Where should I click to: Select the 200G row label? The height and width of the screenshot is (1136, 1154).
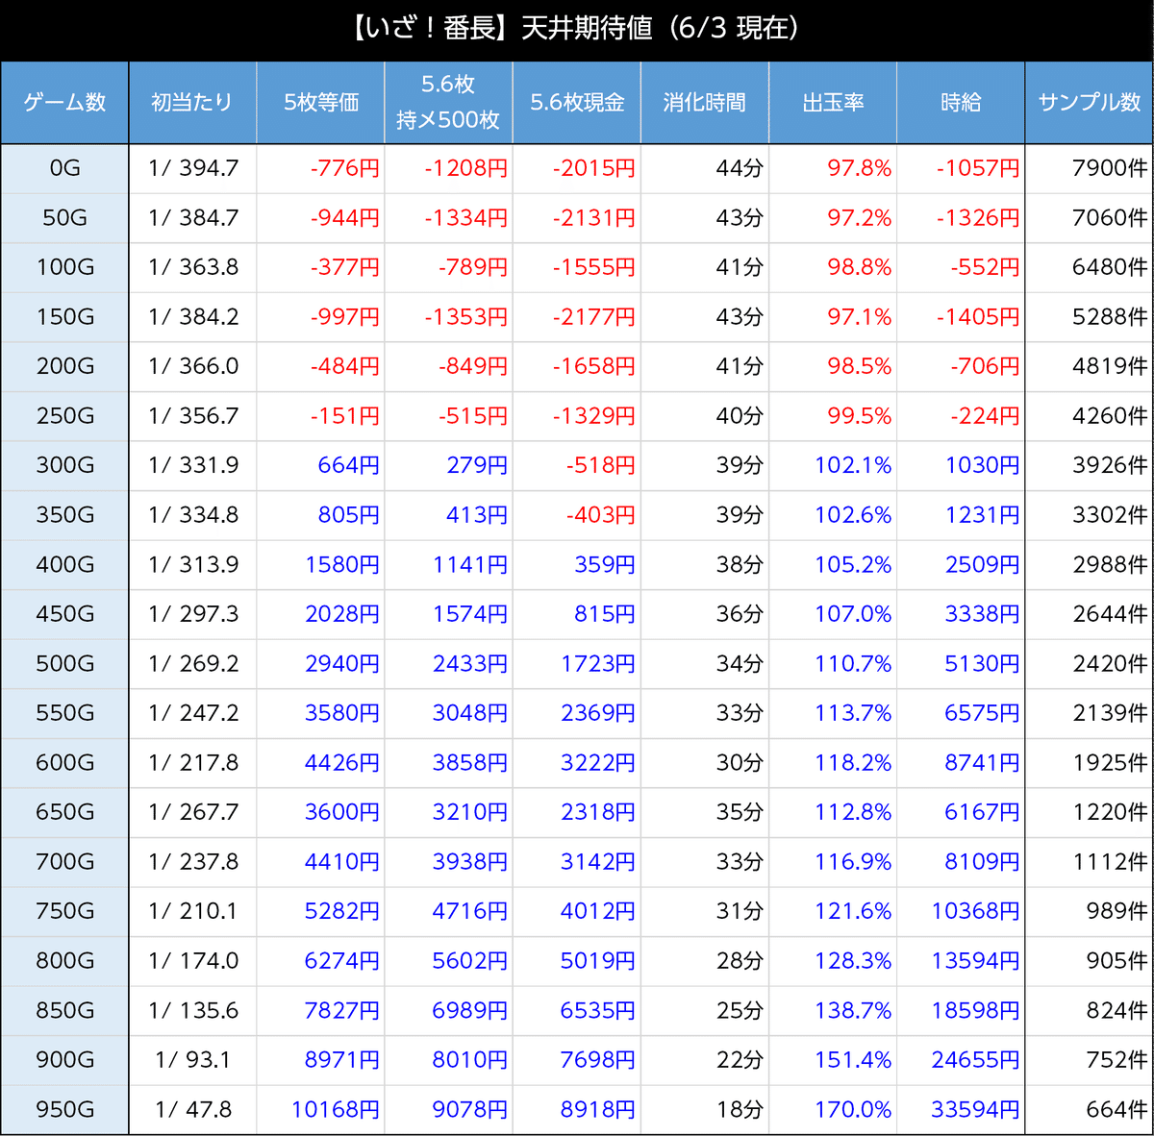pos(64,367)
